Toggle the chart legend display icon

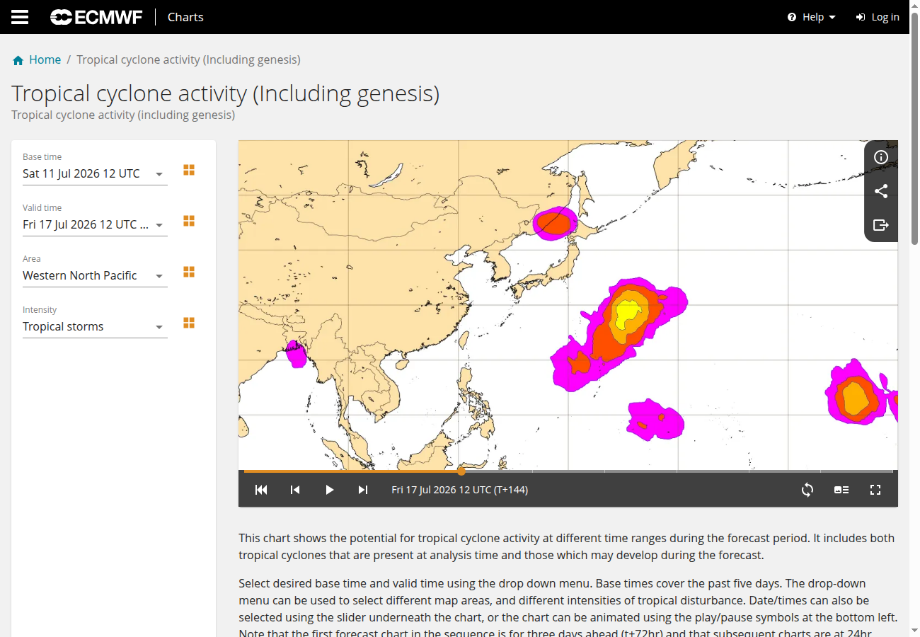click(841, 490)
